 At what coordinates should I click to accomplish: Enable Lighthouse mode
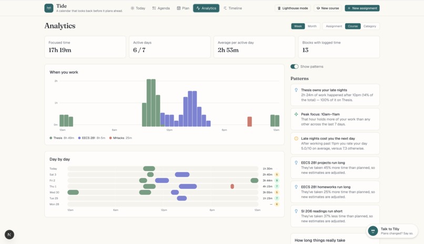tap(292, 8)
